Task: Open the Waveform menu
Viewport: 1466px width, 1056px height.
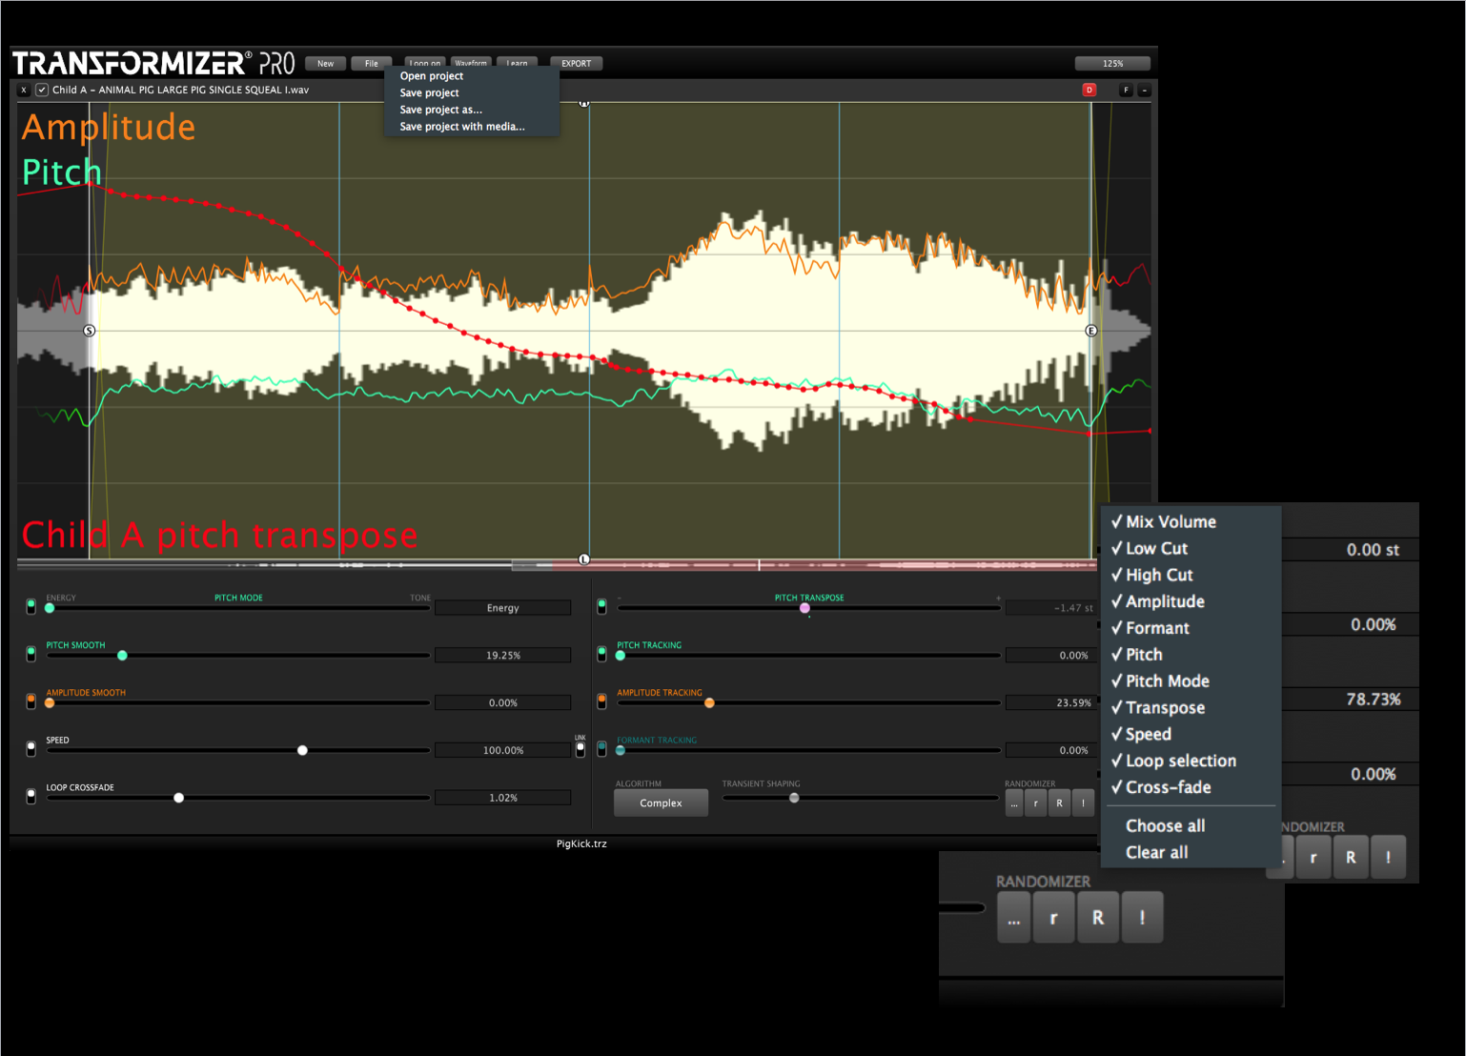Action: (471, 63)
